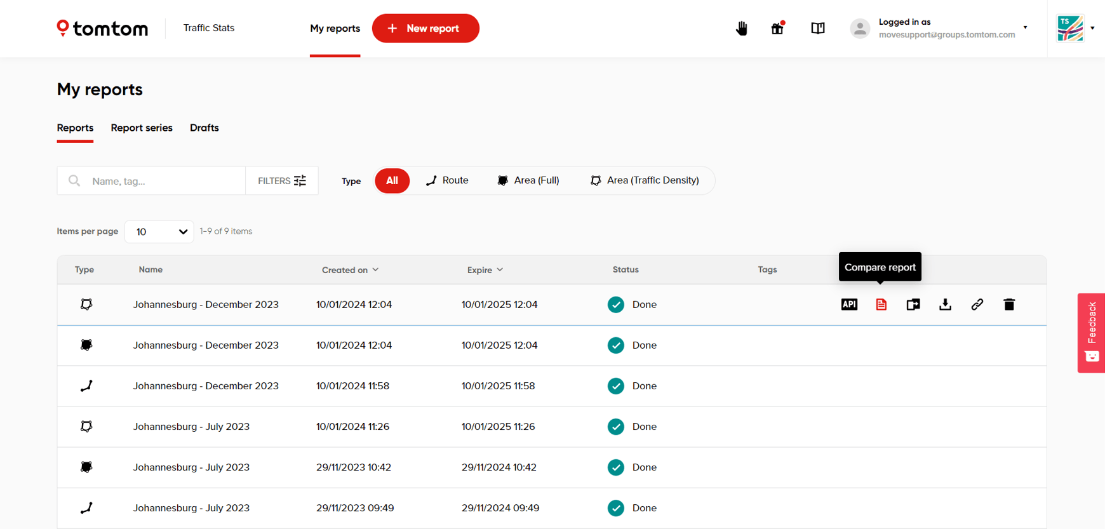Screen dimensions: 1105x529
Task: Click the API icon in first row
Action: [848, 305]
